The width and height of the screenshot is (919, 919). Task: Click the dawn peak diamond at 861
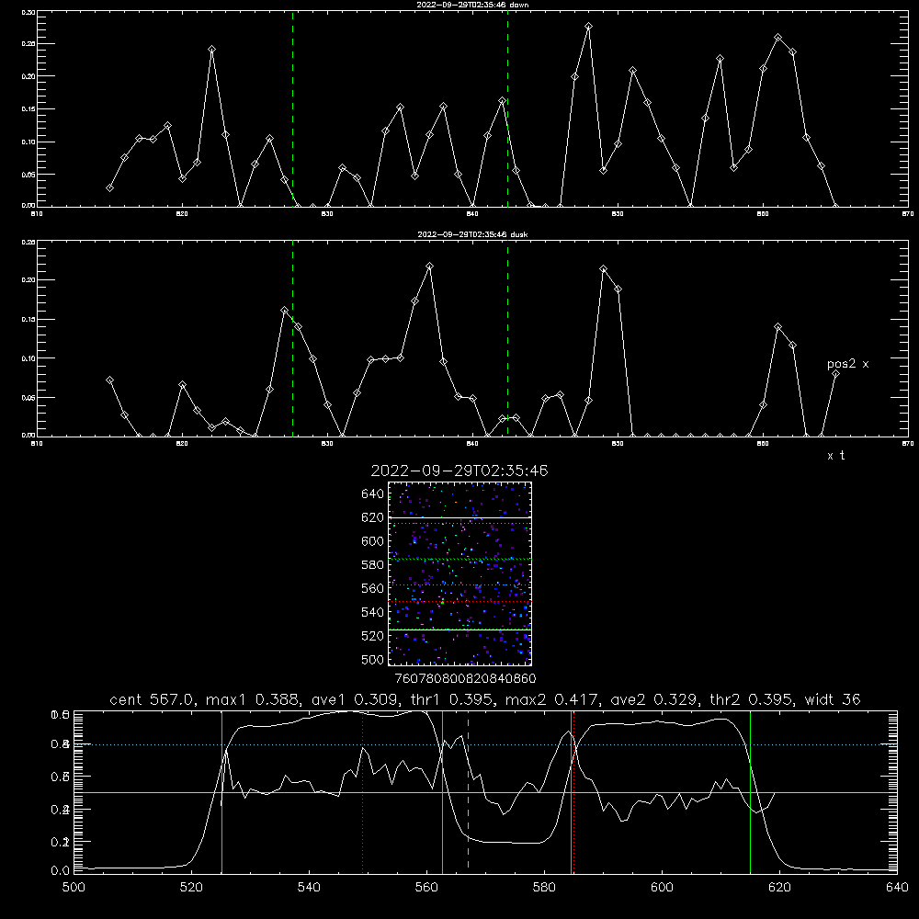tap(777, 38)
